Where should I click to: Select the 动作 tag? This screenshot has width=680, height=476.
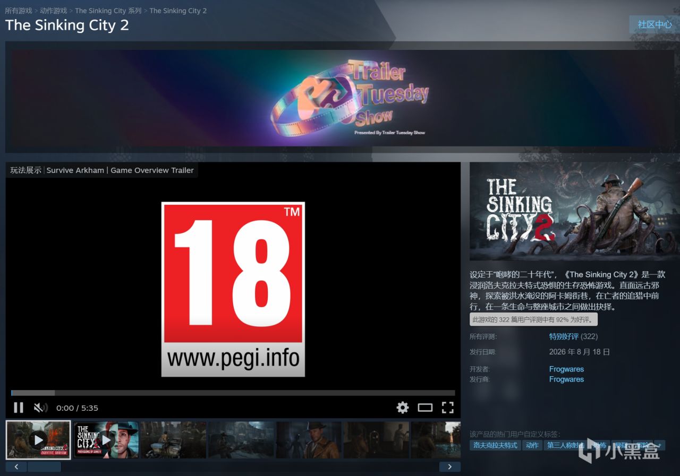pyautogui.click(x=532, y=445)
